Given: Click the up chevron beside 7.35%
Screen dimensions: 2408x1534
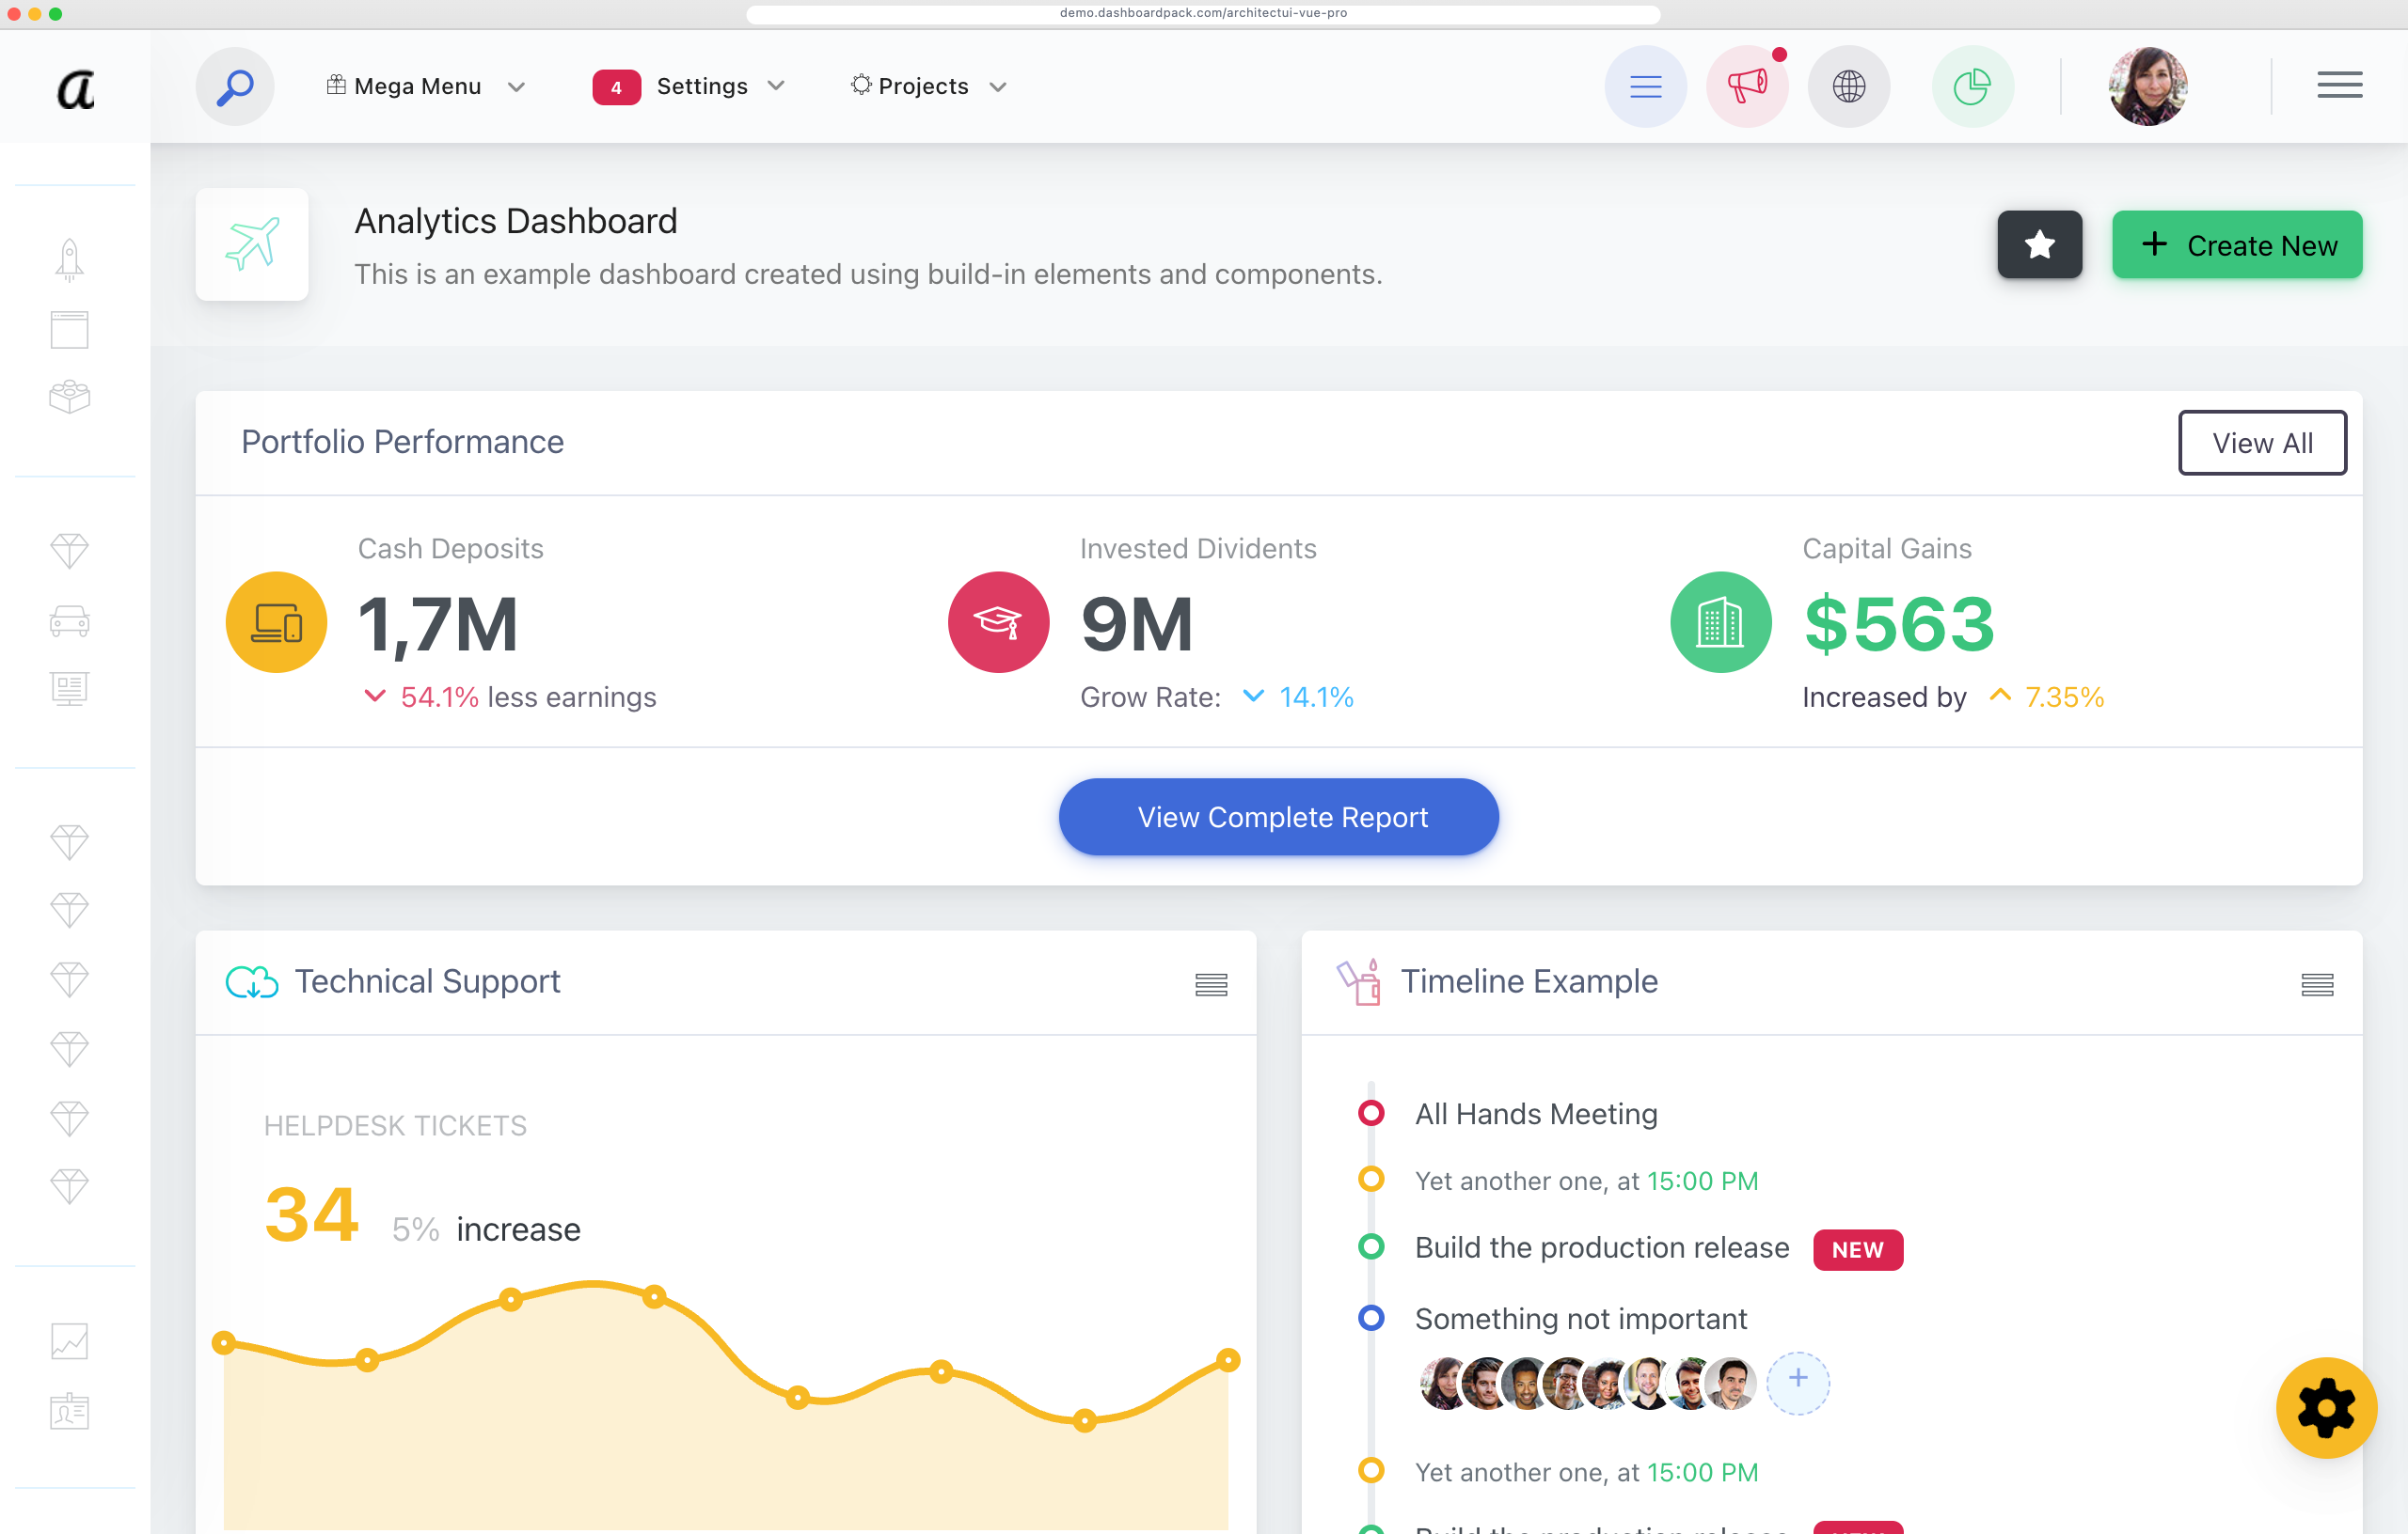Looking at the screenshot, I should coord(2000,695).
